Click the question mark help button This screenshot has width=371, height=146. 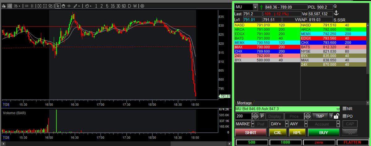[331, 116]
